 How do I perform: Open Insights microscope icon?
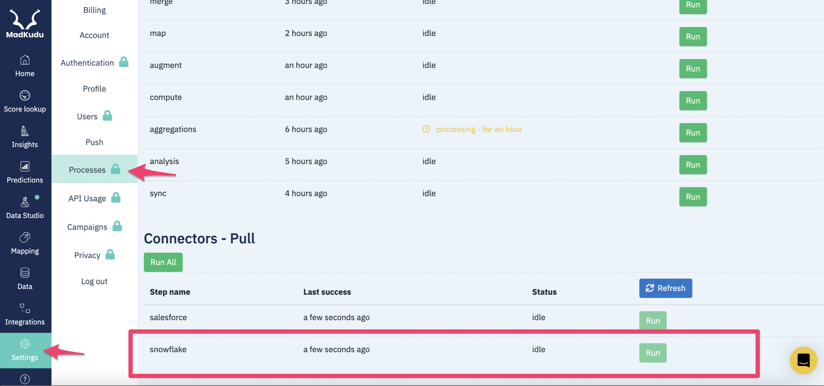(x=25, y=131)
